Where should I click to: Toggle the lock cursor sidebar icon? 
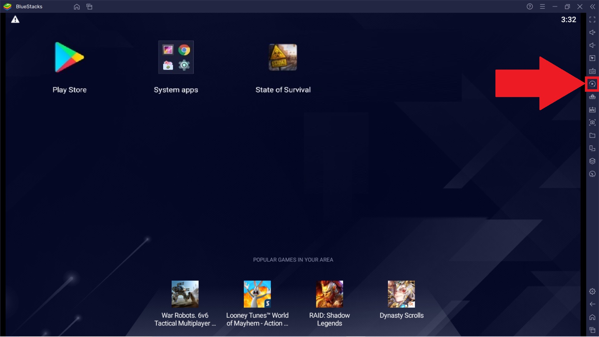(x=592, y=58)
